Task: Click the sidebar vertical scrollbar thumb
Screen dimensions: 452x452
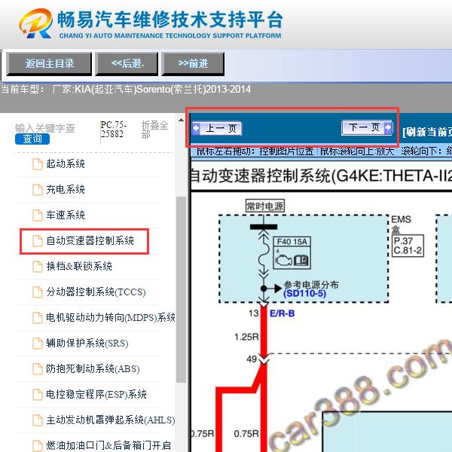Action: coord(181,290)
